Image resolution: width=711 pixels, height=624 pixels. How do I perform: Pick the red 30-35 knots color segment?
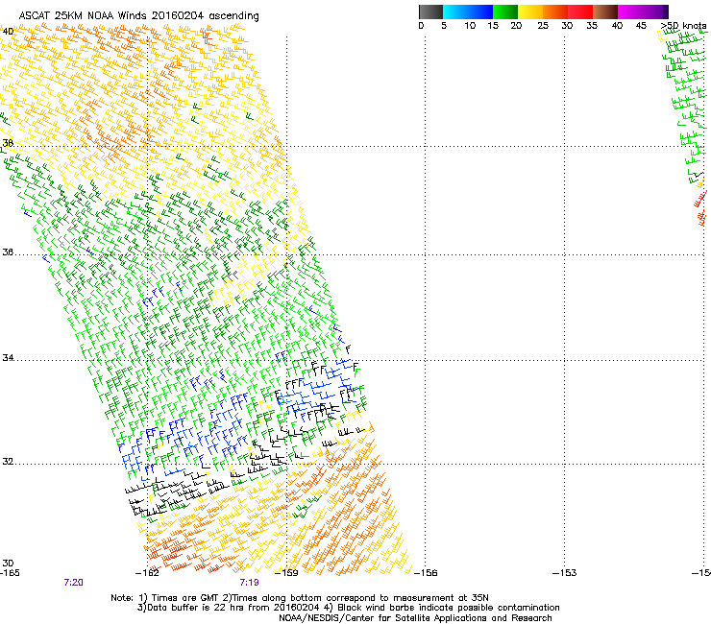(x=580, y=12)
